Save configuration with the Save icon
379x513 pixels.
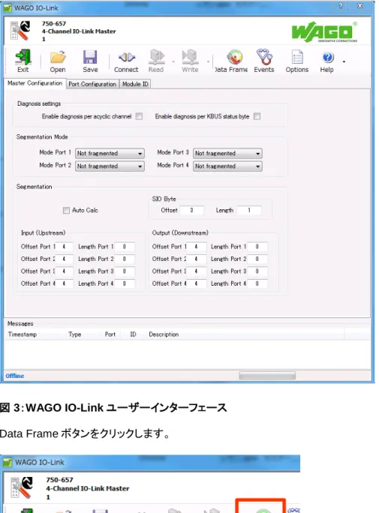[x=90, y=61]
